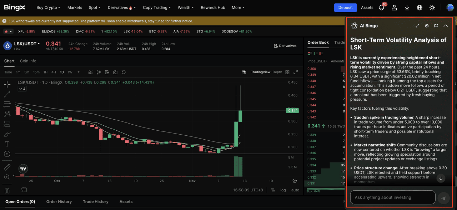Toggle log scale on chart
Screen dimensions: 457x210
pyautogui.click(x=283, y=190)
